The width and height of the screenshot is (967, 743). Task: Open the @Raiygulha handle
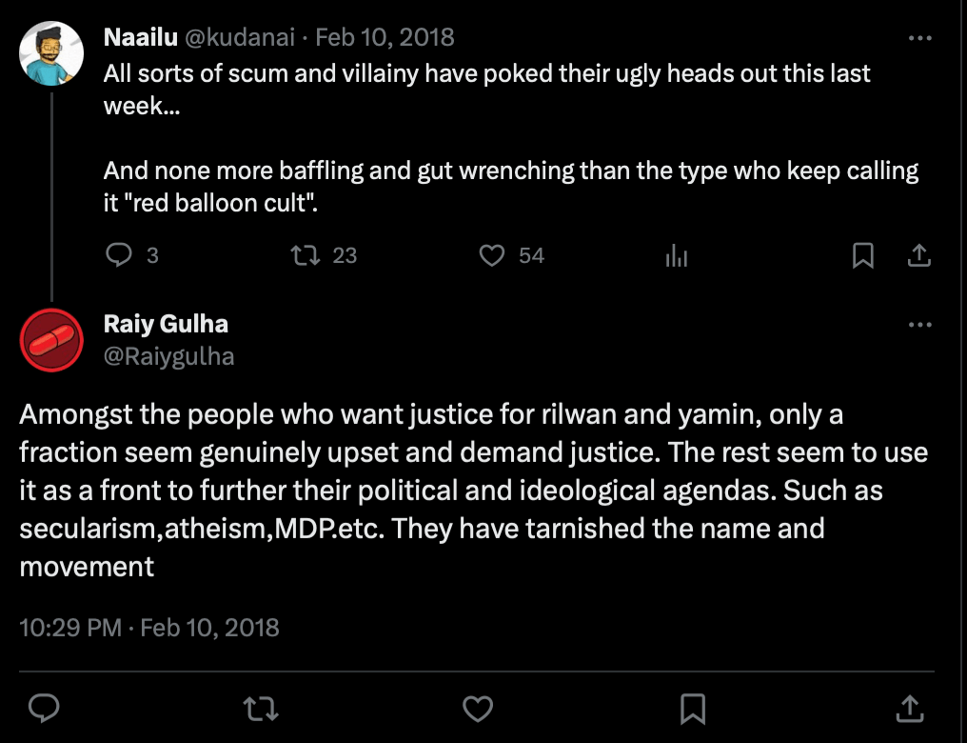168,356
